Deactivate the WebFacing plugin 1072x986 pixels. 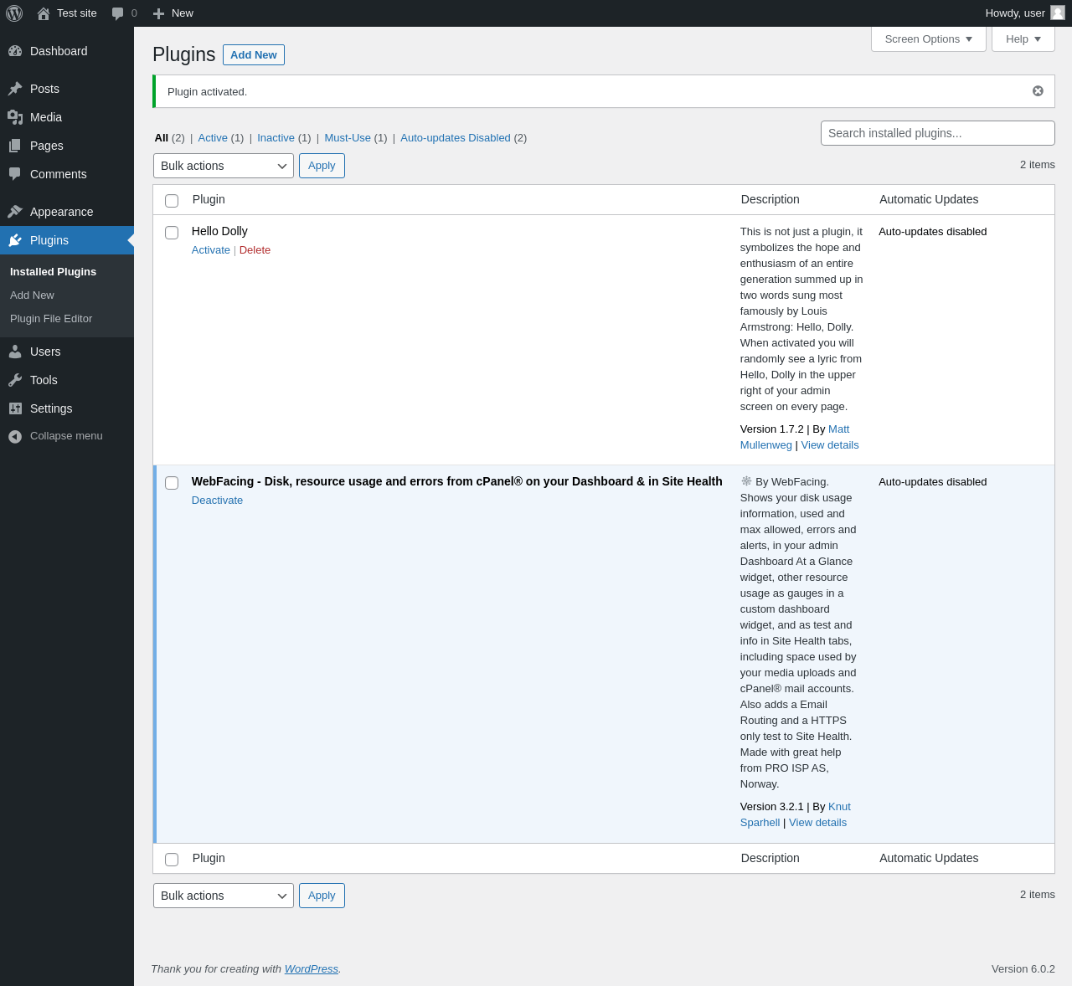click(x=217, y=501)
